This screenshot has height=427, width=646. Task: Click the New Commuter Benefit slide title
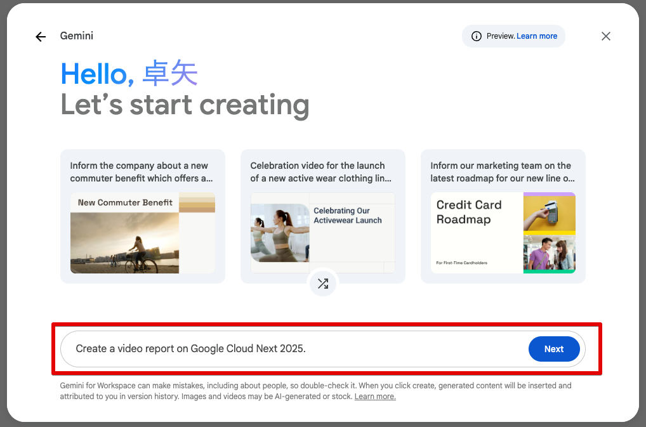pyautogui.click(x=125, y=202)
